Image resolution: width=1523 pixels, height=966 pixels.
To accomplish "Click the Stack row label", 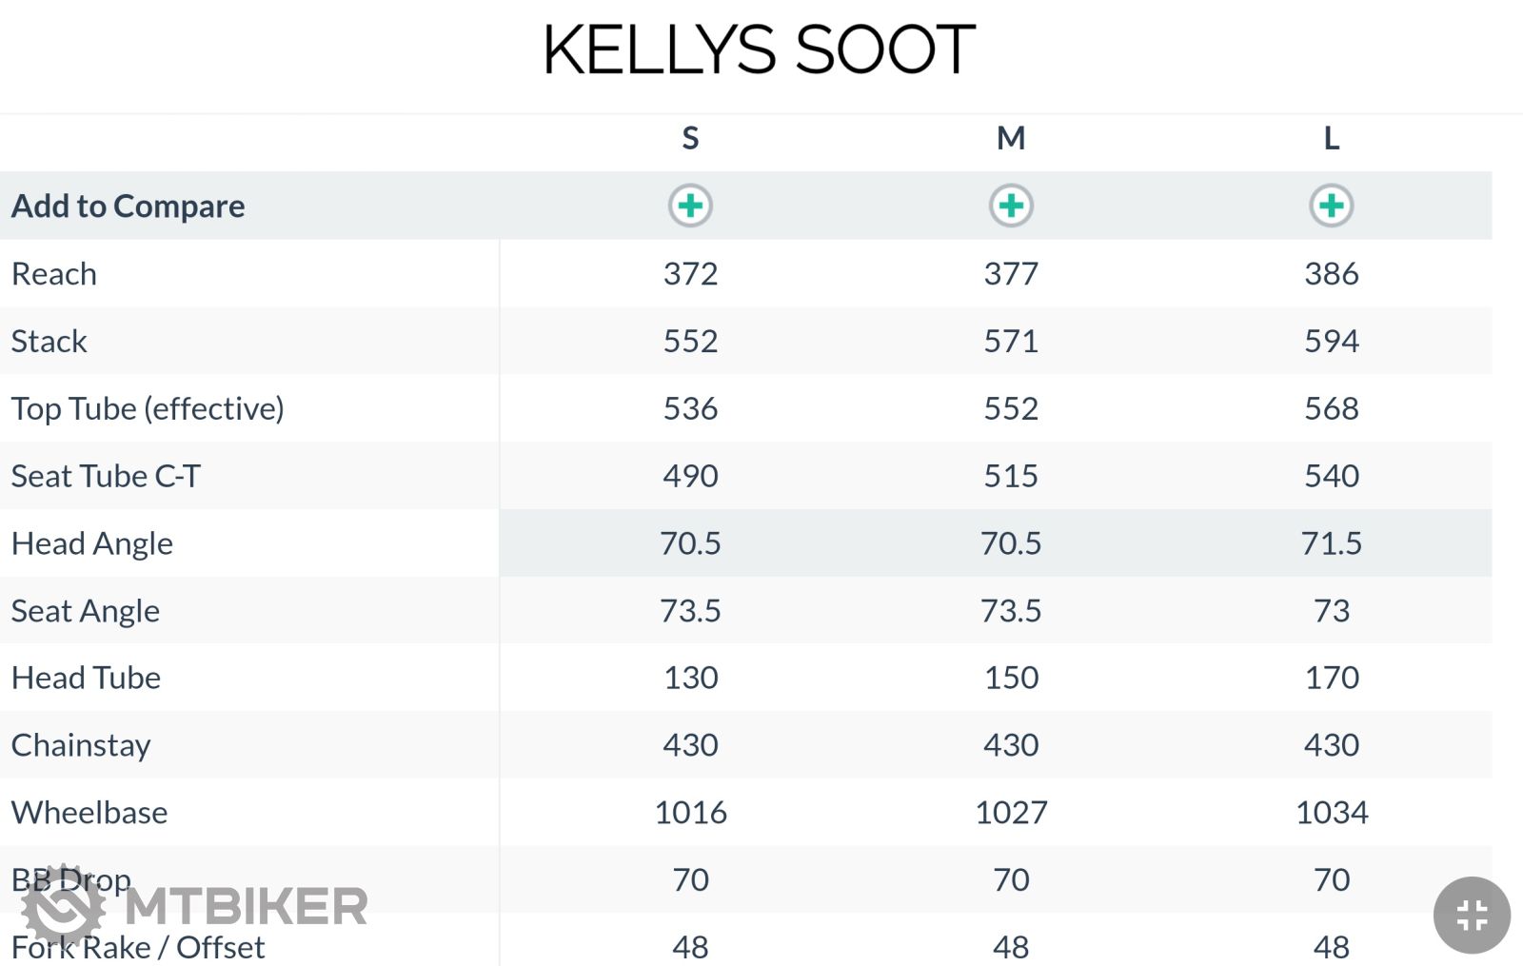I will 49,342.
